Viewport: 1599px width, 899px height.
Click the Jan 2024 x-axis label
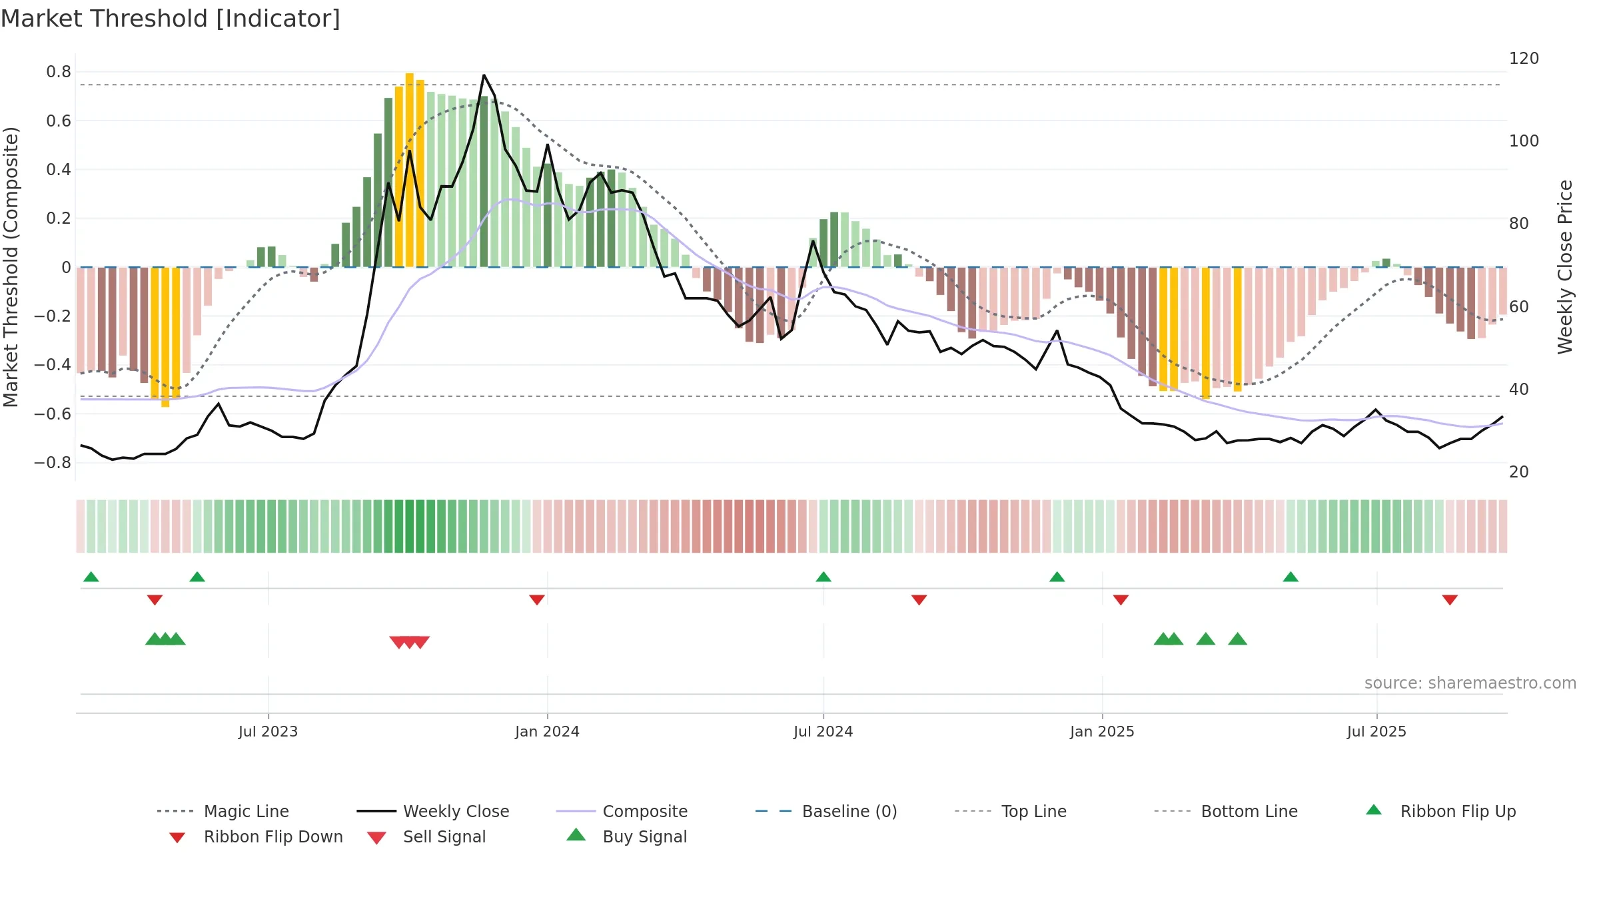(x=547, y=731)
